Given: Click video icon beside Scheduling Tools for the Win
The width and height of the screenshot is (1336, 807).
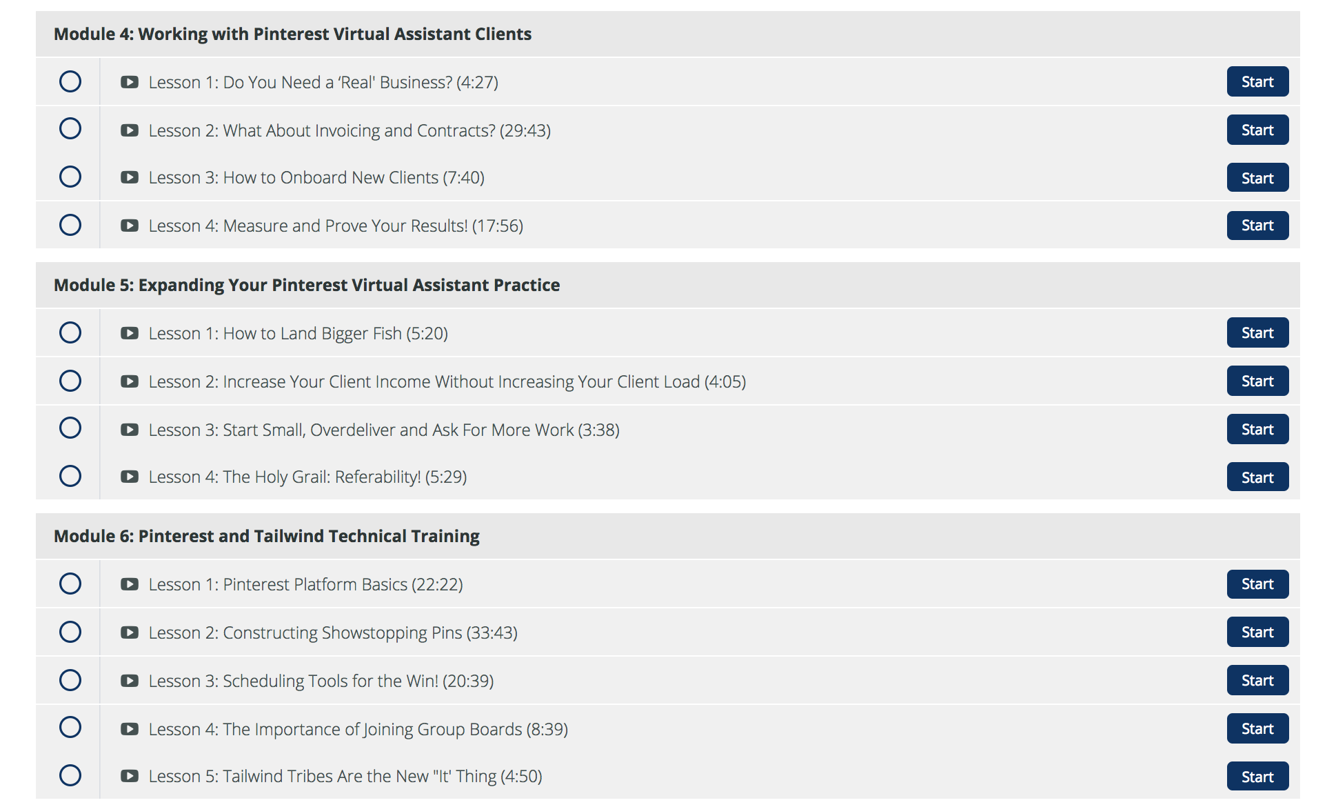Looking at the screenshot, I should 130,681.
